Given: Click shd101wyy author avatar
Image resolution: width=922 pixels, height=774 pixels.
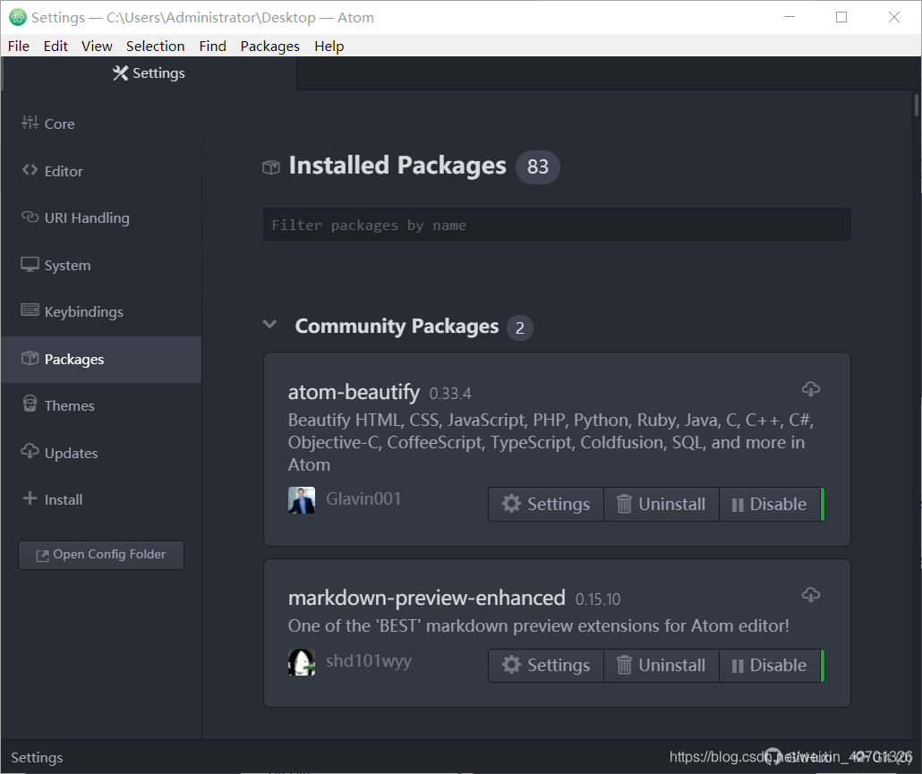Looking at the screenshot, I should (302, 662).
